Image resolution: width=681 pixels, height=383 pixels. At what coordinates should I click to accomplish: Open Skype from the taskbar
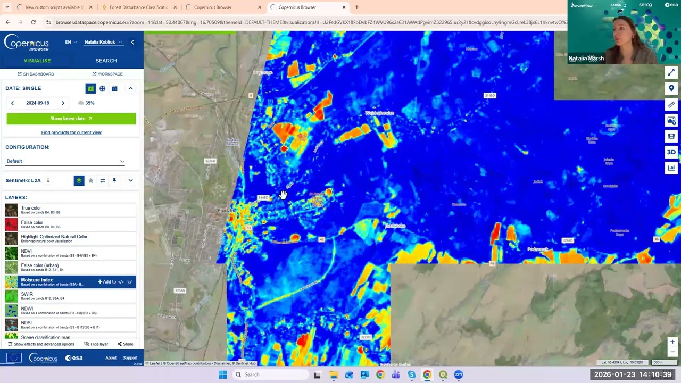coord(411,374)
